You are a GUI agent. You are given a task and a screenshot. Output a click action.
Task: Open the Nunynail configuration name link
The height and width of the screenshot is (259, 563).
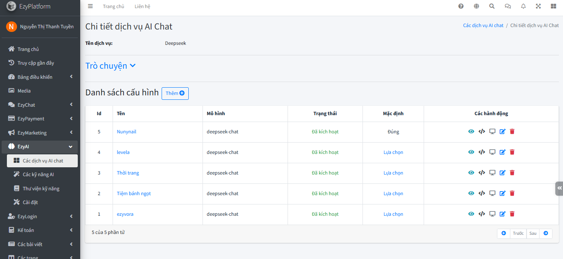click(x=126, y=132)
